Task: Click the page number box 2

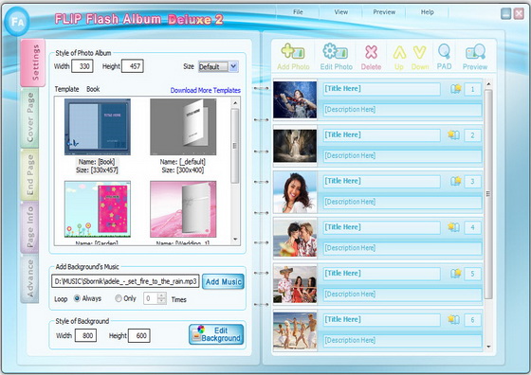Action: [472, 135]
